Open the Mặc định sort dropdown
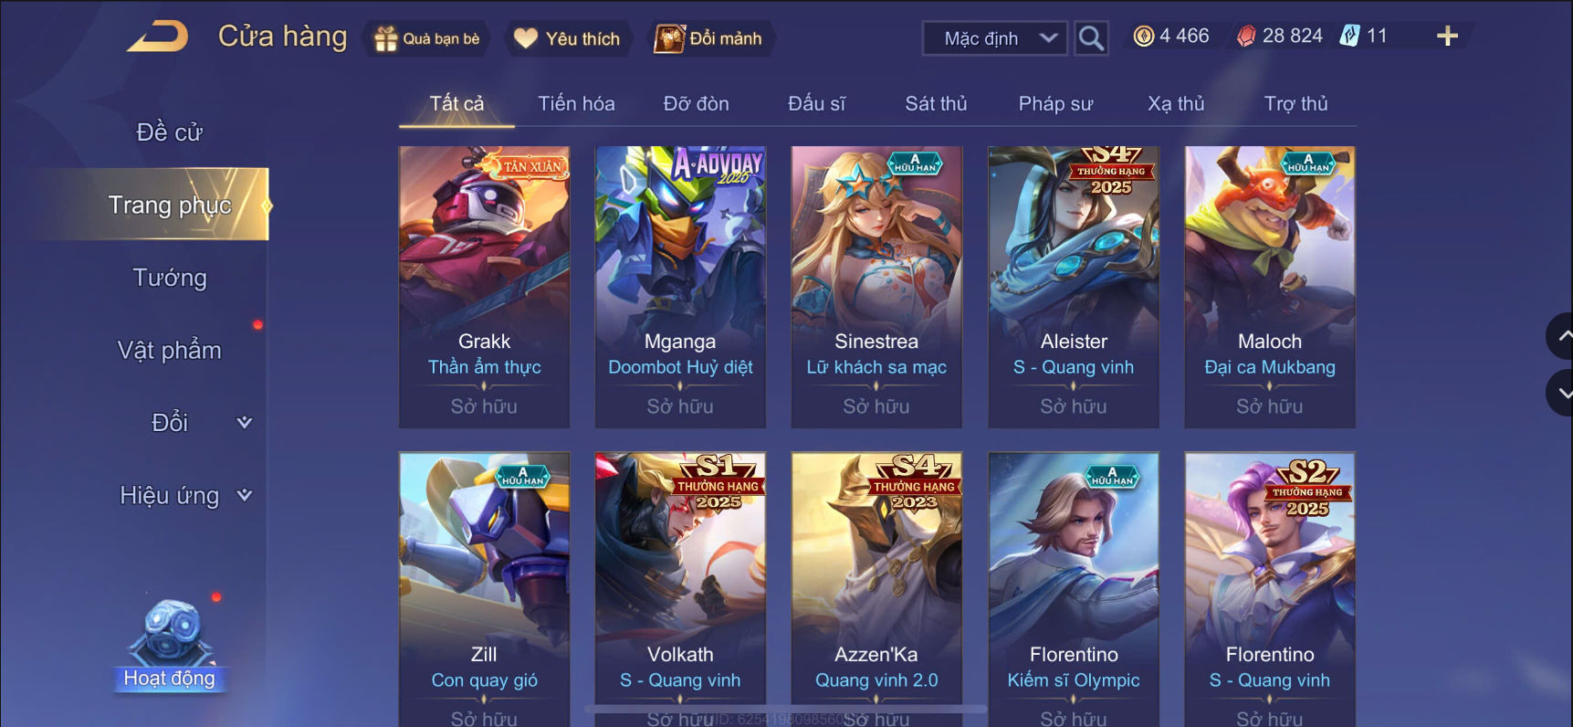Screen dimensions: 1573x727 click(x=994, y=38)
